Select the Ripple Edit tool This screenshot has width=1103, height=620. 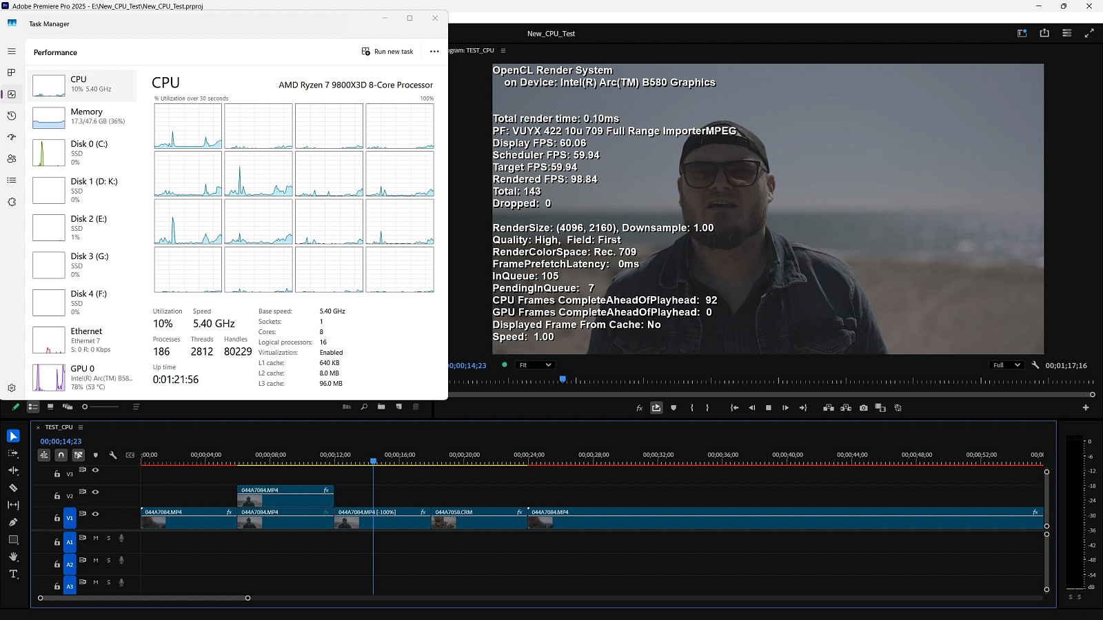coord(13,471)
